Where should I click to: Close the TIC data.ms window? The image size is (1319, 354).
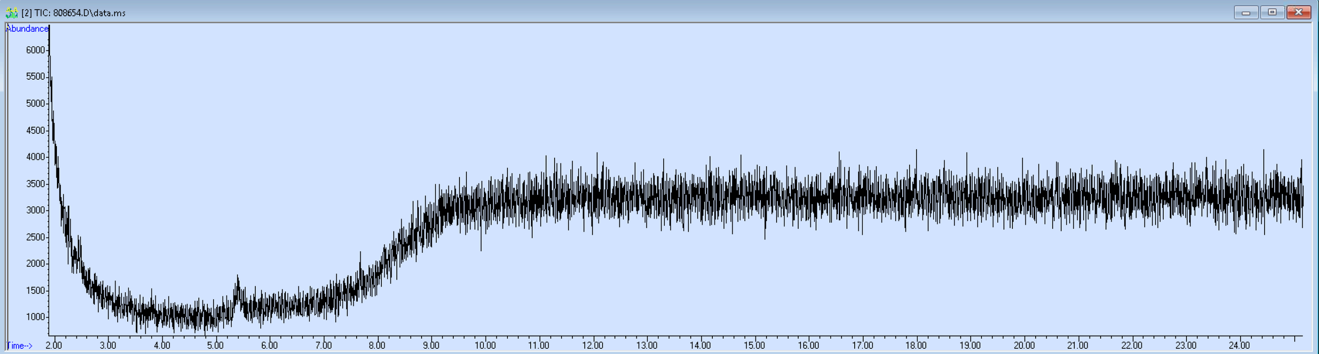1298,12
